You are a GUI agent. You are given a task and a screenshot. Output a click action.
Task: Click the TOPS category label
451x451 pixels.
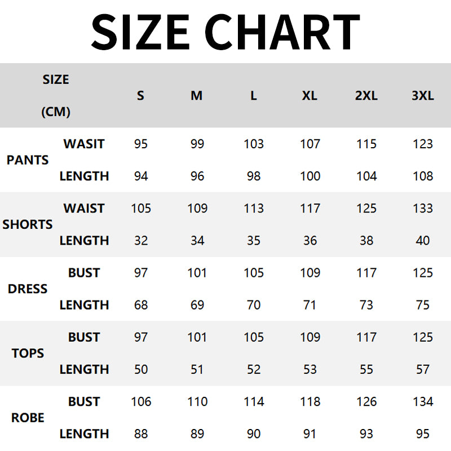coord(28,353)
